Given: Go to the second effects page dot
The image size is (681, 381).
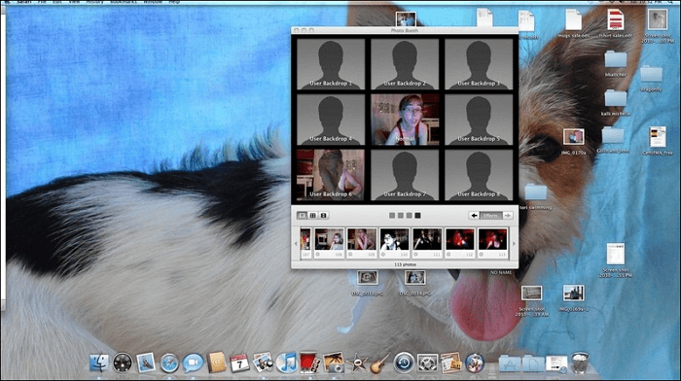Looking at the screenshot, I should point(401,215).
